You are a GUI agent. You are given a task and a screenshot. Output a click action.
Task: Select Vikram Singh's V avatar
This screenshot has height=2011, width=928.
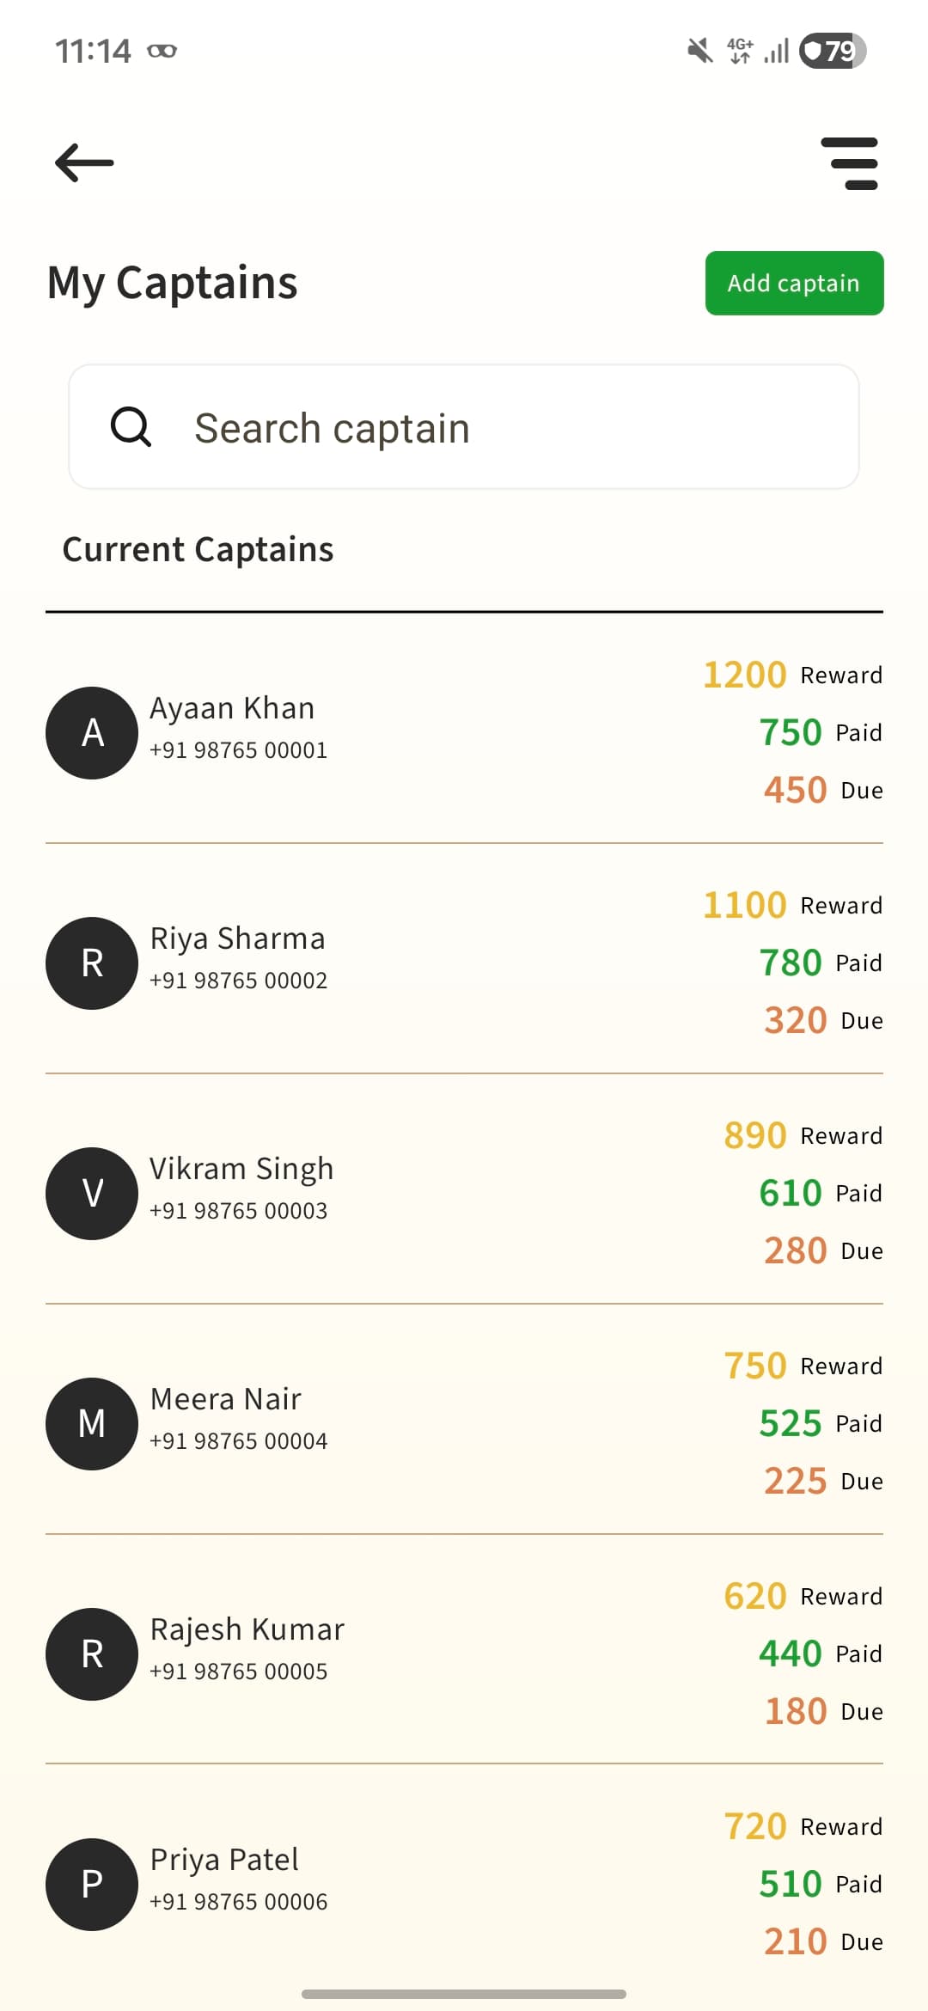[x=92, y=1194]
